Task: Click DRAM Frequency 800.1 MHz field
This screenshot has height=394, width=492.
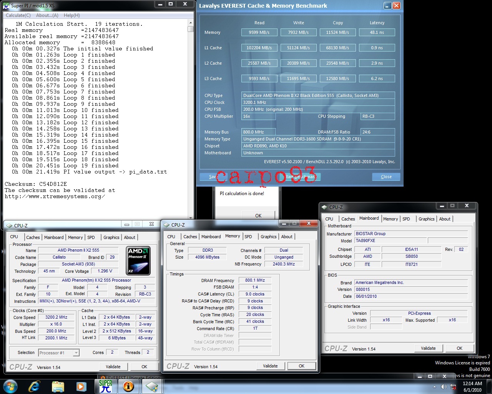Action: pyautogui.click(x=255, y=280)
